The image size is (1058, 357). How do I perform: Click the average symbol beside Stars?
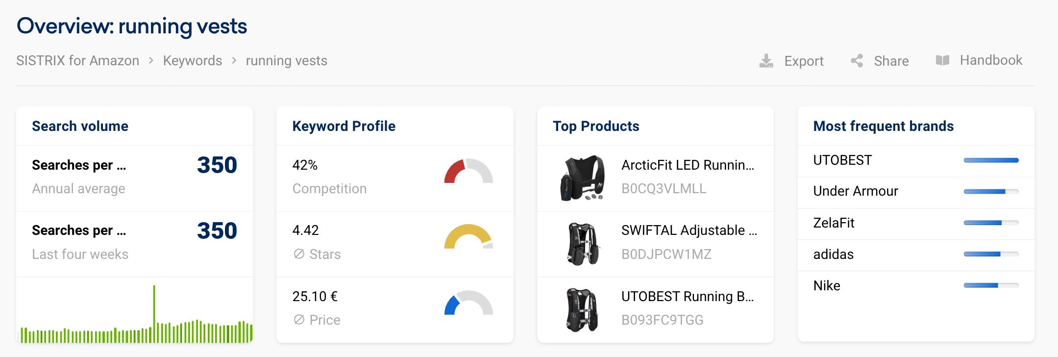tap(299, 254)
